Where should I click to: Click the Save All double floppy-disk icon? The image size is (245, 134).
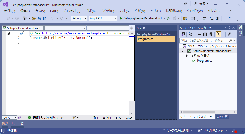pos(45,18)
